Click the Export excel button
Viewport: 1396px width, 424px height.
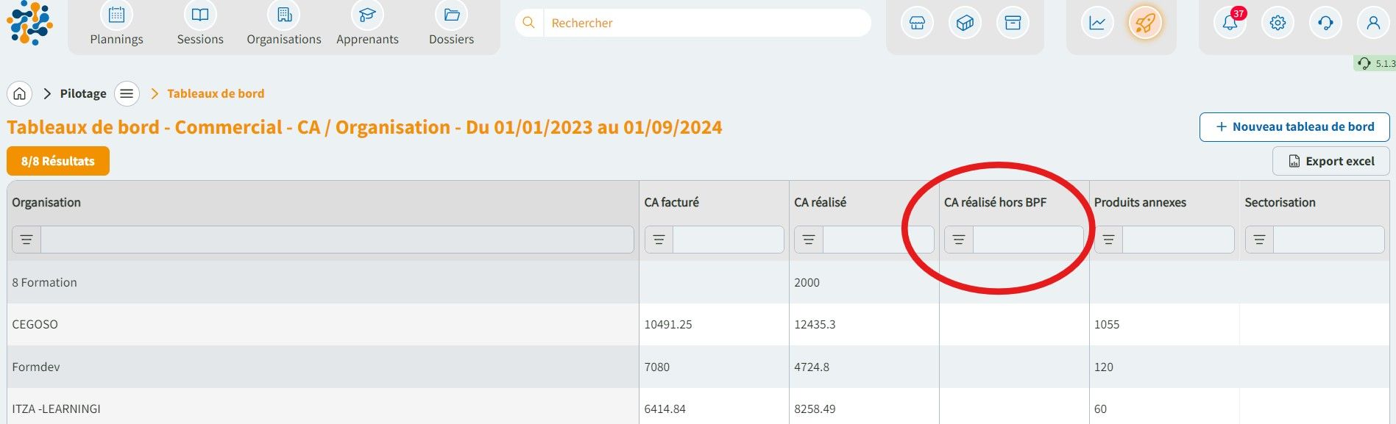pos(1331,162)
